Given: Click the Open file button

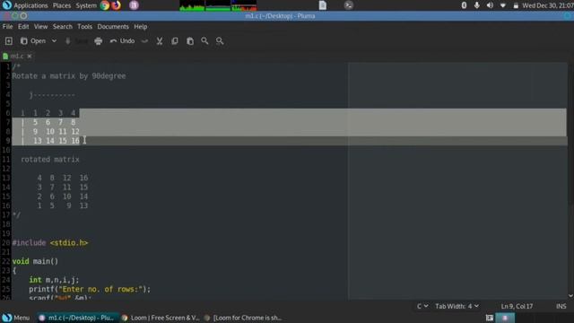Looking at the screenshot, I should (33, 41).
